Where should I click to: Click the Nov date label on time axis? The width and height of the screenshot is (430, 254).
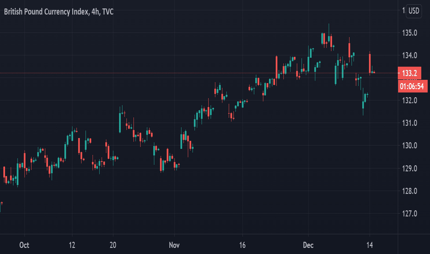[174, 245]
